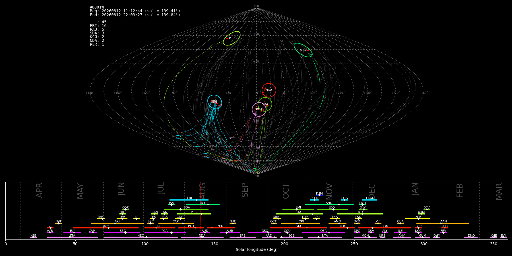Click the LEO shower timeline bar
This screenshot has width=512, height=256.
[333, 209]
